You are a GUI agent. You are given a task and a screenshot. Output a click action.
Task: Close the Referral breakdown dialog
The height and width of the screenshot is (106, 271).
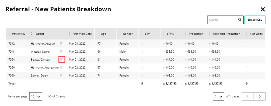(x=263, y=10)
